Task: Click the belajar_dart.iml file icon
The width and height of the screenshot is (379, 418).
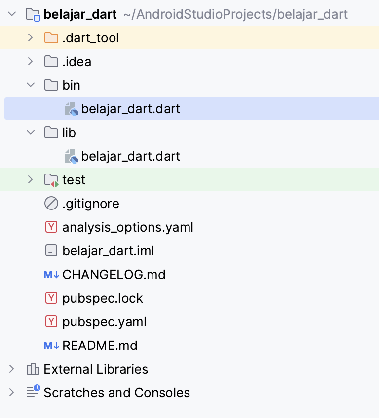Action: click(x=51, y=250)
